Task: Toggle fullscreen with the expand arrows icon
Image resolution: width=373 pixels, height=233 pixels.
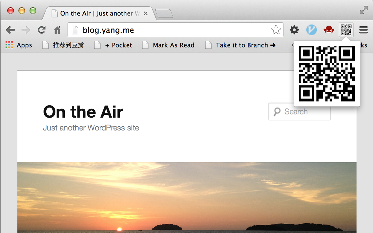Action: click(x=363, y=10)
